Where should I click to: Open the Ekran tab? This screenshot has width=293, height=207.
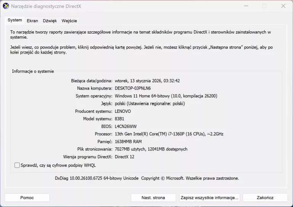(32, 21)
